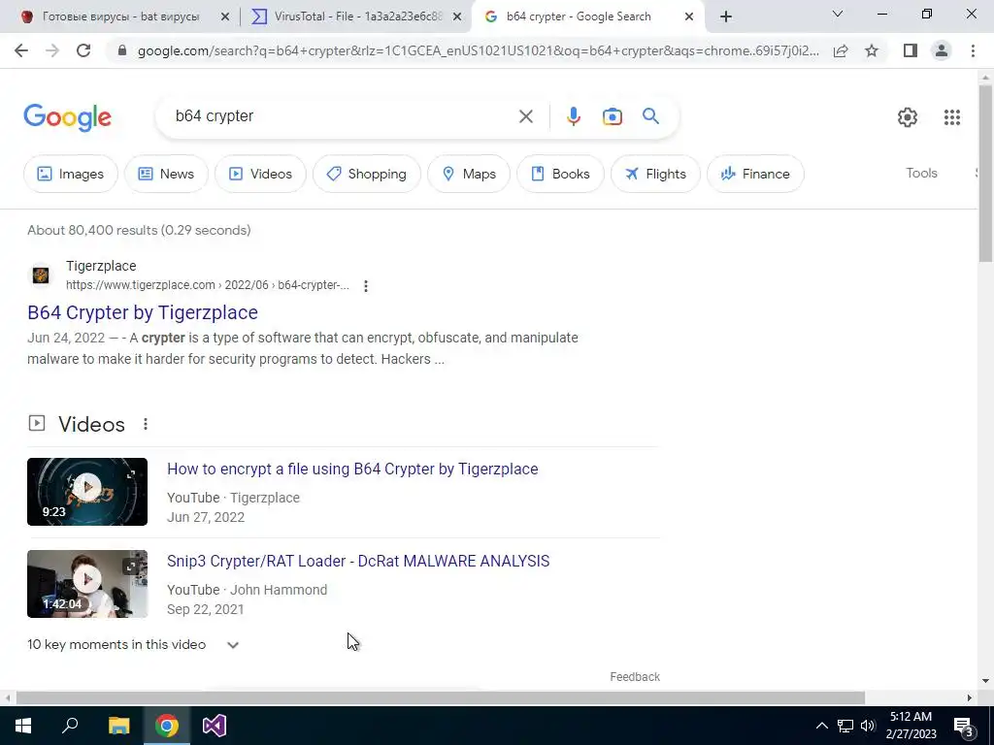Click the scroll down arrow of vertical scrollbar

pos(985,681)
